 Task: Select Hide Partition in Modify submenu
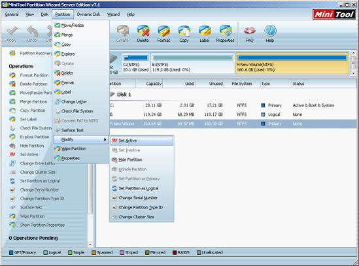142,159
